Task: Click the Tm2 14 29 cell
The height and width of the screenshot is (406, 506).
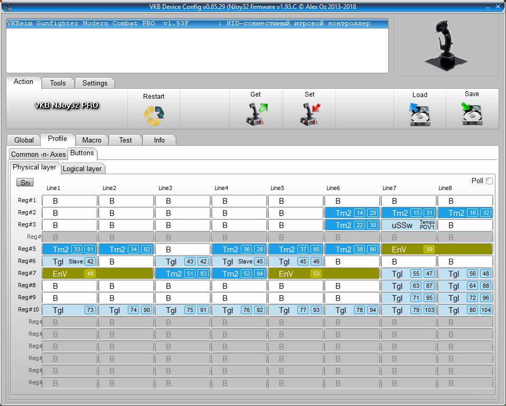Action: (x=352, y=213)
